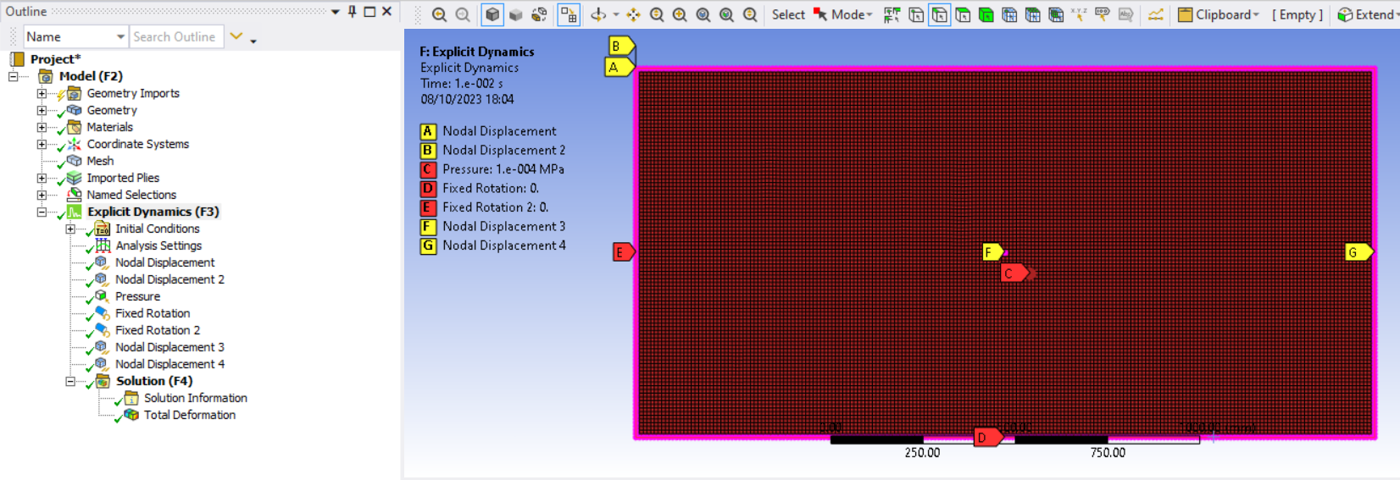The width and height of the screenshot is (1400, 480).
Task: Choose the solid green Body selection filter
Action: click(986, 14)
